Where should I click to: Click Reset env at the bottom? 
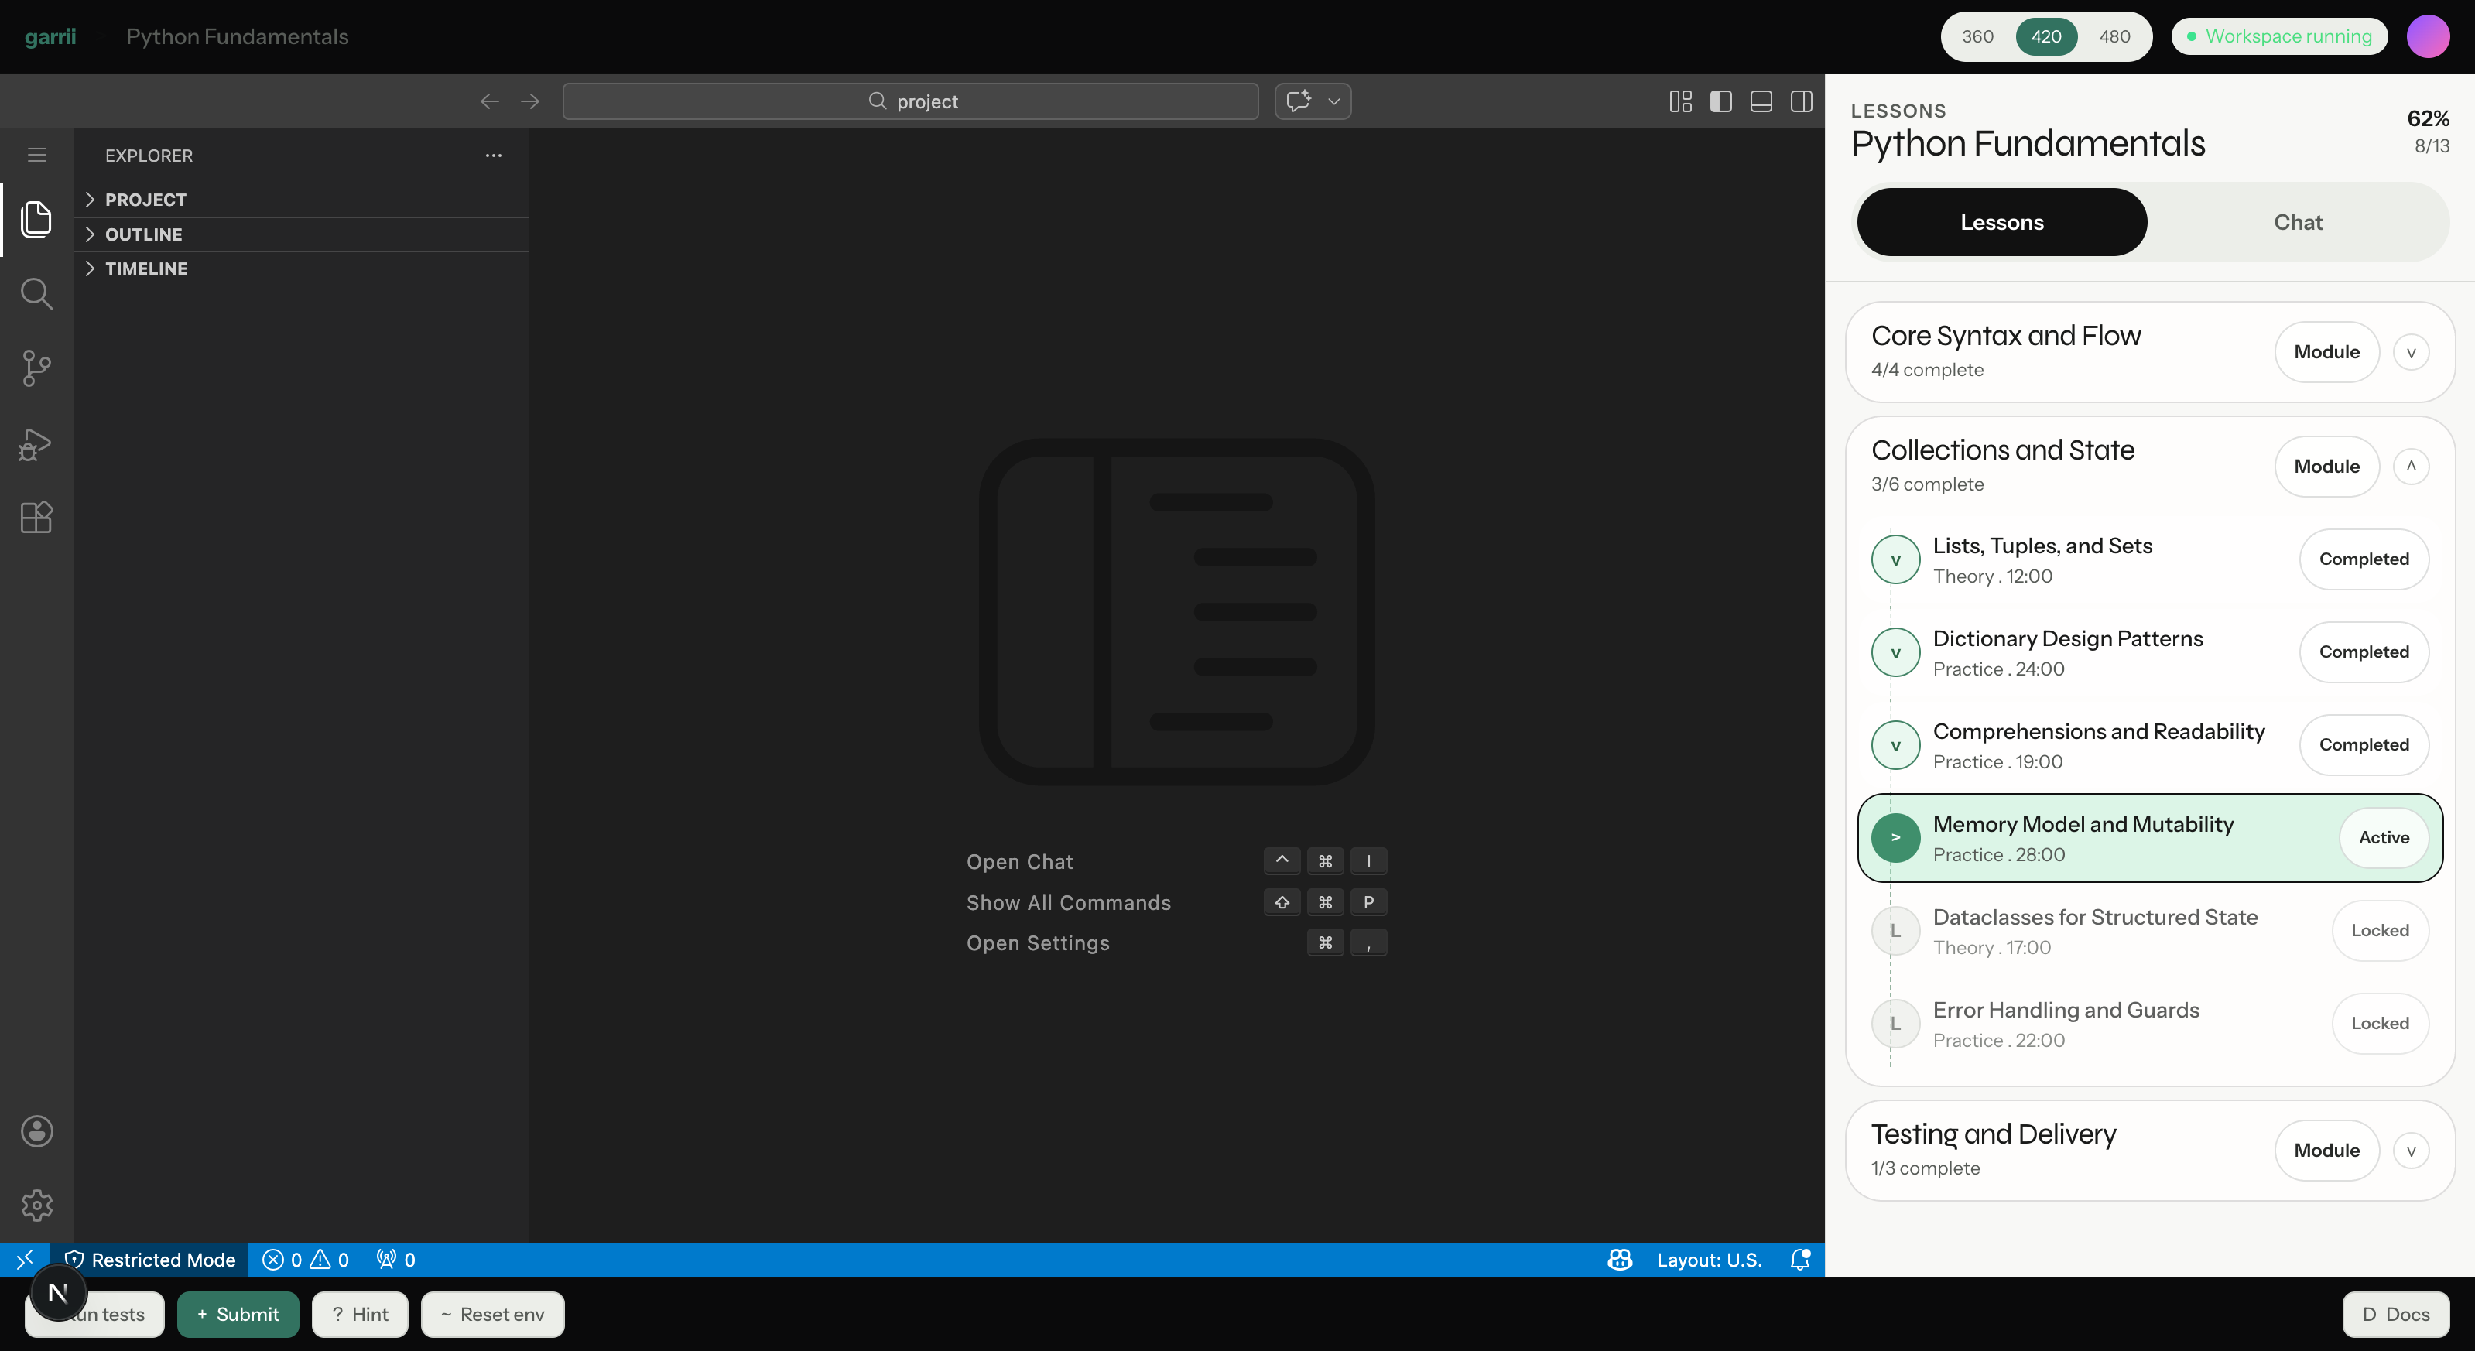pos(492,1314)
